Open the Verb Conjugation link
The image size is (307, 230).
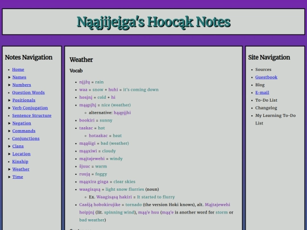(x=30, y=108)
